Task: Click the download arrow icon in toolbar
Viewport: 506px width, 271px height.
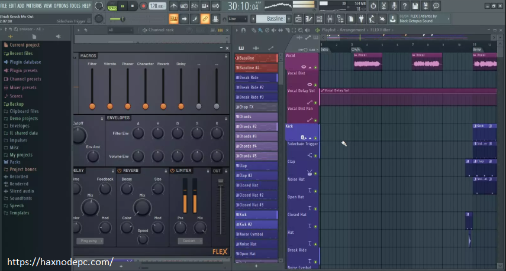Action: 392,19
